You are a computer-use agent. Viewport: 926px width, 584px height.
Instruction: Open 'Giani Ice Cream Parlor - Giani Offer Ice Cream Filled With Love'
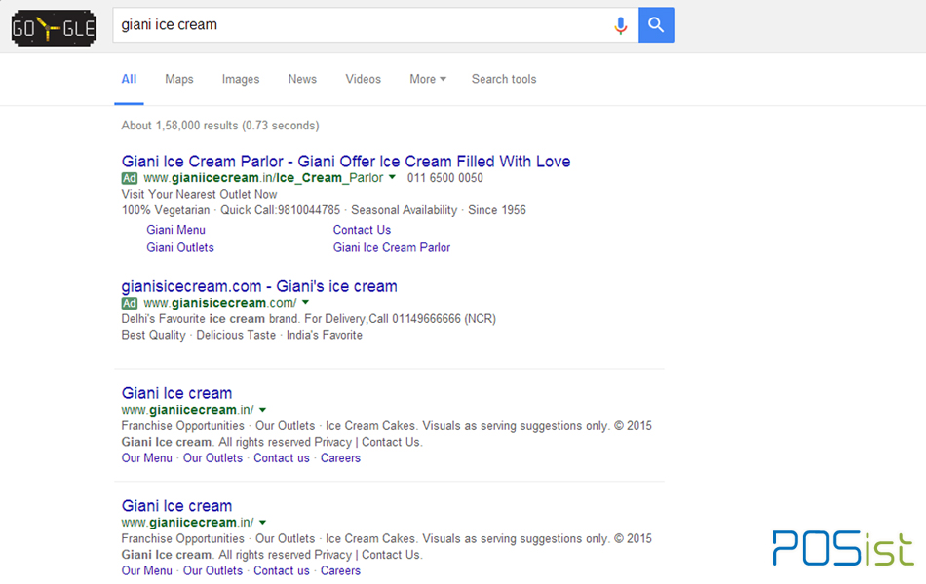[346, 161]
